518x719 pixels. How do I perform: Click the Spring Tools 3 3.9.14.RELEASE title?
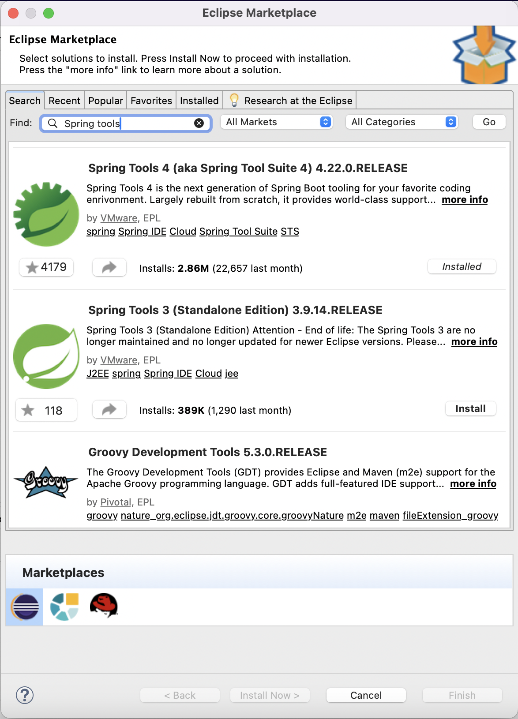click(x=235, y=310)
